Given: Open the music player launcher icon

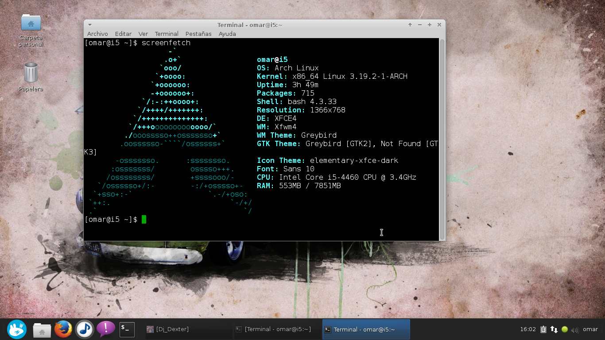Looking at the screenshot, I should tap(84, 329).
